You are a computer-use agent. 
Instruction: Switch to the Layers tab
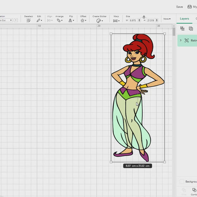click(184, 19)
